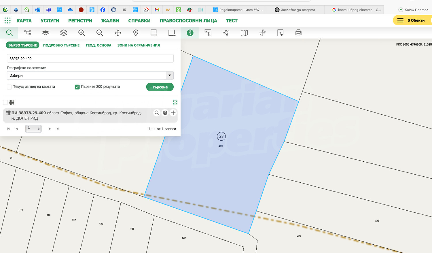Go to next results page
Image resolution: width=432 pixels, height=253 pixels.
pos(50,129)
